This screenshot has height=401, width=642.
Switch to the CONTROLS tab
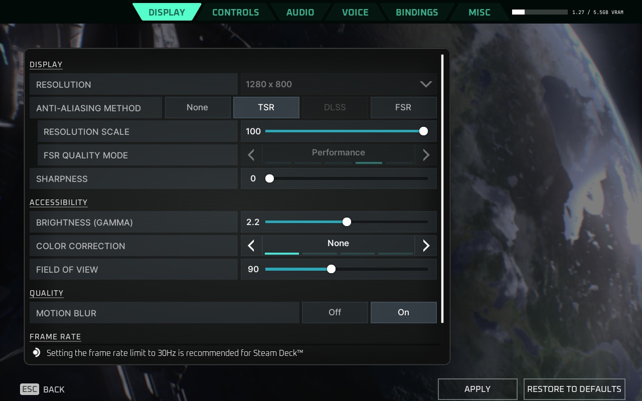[235, 12]
